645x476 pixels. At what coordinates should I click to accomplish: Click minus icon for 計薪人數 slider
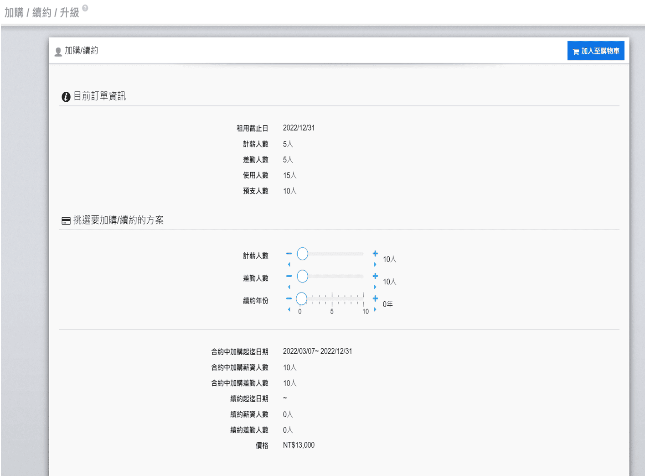click(x=289, y=253)
